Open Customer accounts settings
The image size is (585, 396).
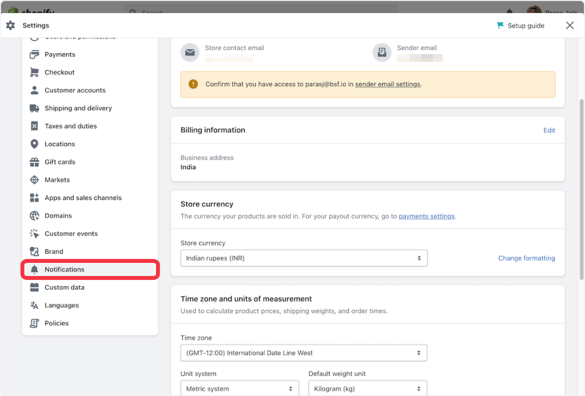coord(75,90)
